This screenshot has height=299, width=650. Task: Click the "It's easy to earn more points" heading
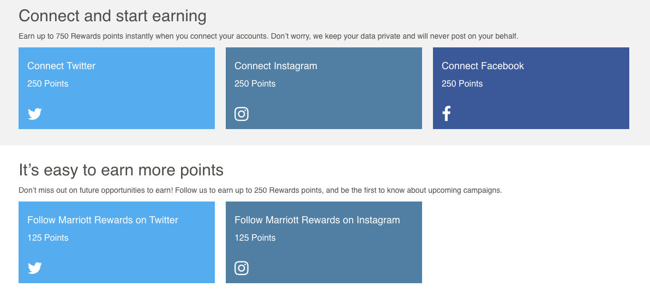coord(121,170)
